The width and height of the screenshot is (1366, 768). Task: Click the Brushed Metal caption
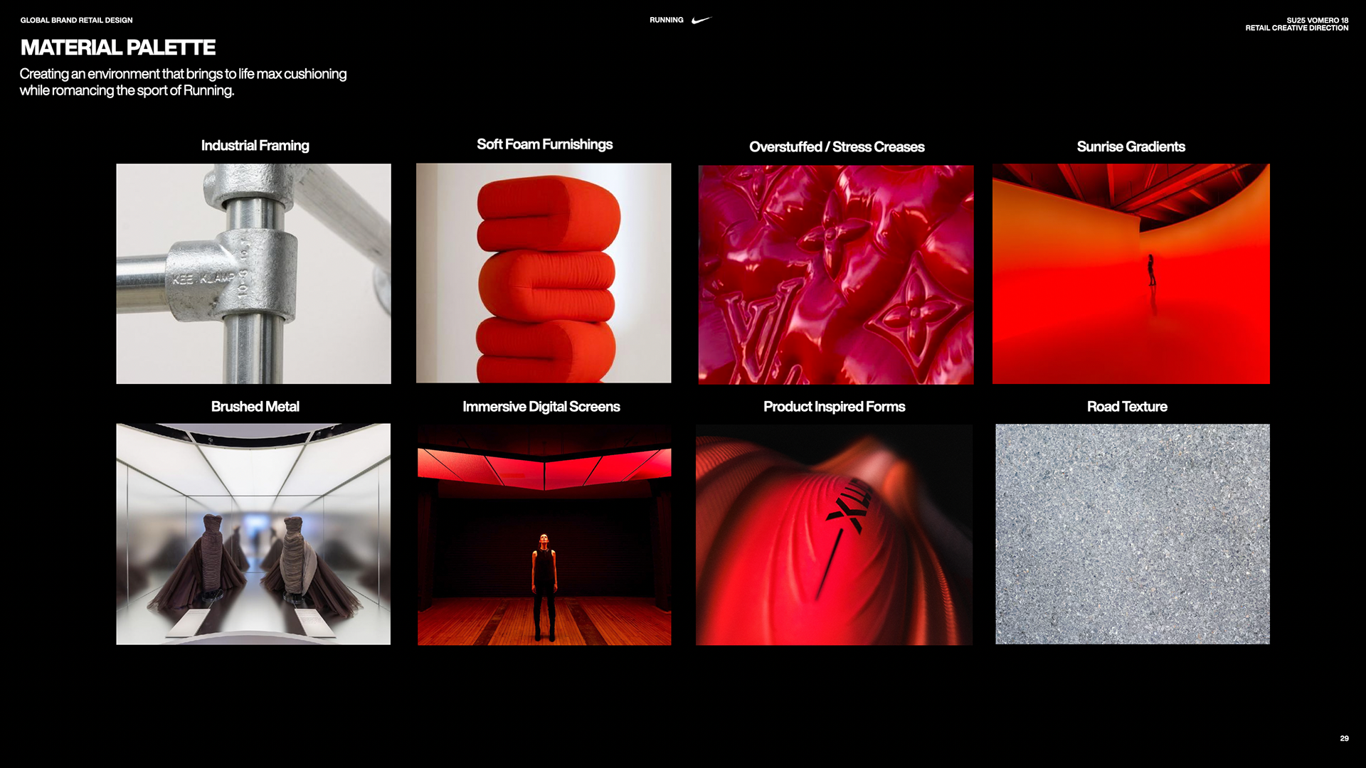255,407
